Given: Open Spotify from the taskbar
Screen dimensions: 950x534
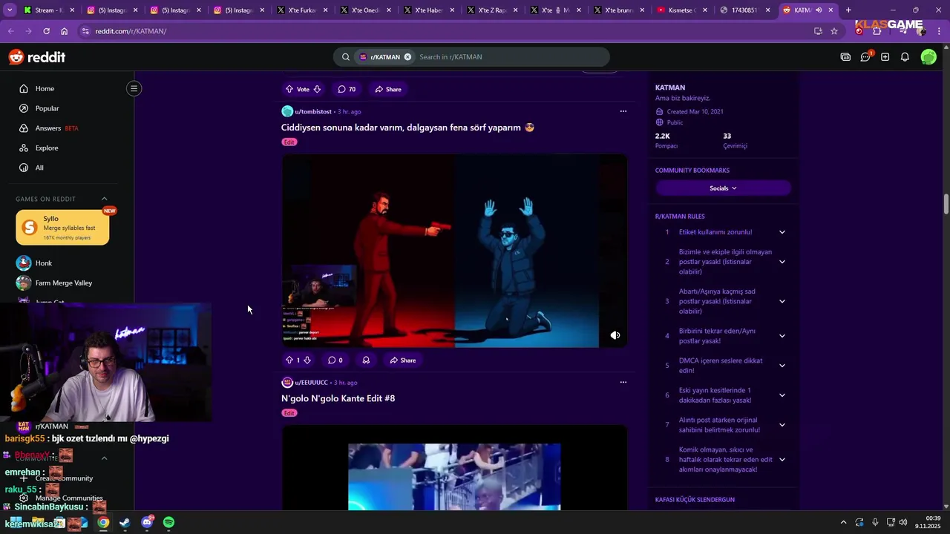Looking at the screenshot, I should (168, 523).
